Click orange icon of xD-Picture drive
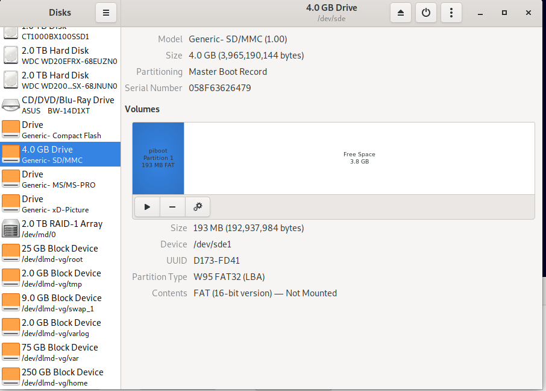 11,204
